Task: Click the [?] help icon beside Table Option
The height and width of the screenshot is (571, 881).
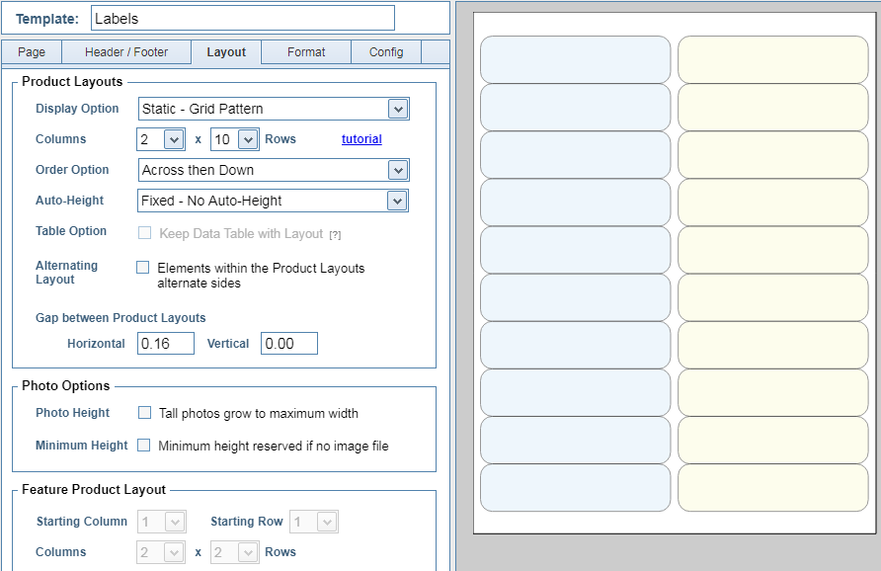Action: tap(335, 235)
